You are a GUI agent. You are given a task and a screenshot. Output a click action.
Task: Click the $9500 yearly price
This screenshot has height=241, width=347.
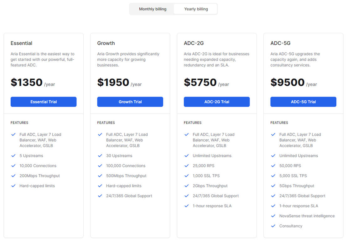(x=287, y=82)
